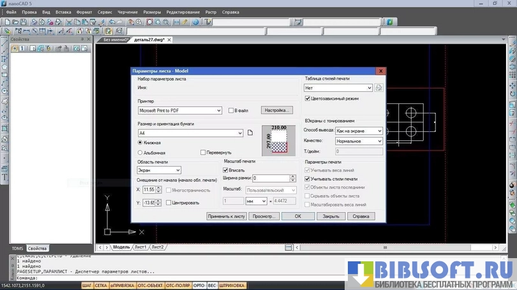Enable the В файл checkbox
The width and height of the screenshot is (517, 290).
point(231,110)
